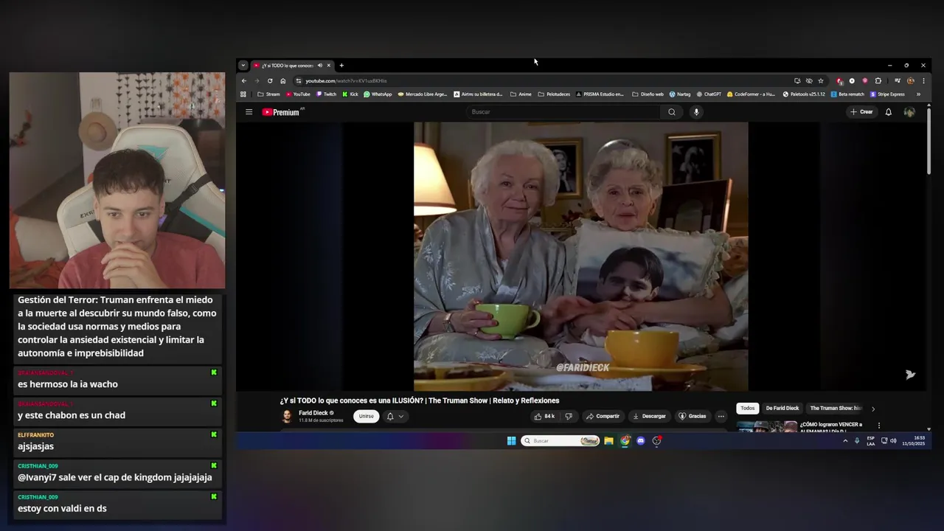Show hidden system tray icons
Image resolution: width=944 pixels, height=531 pixels.
[845, 441]
